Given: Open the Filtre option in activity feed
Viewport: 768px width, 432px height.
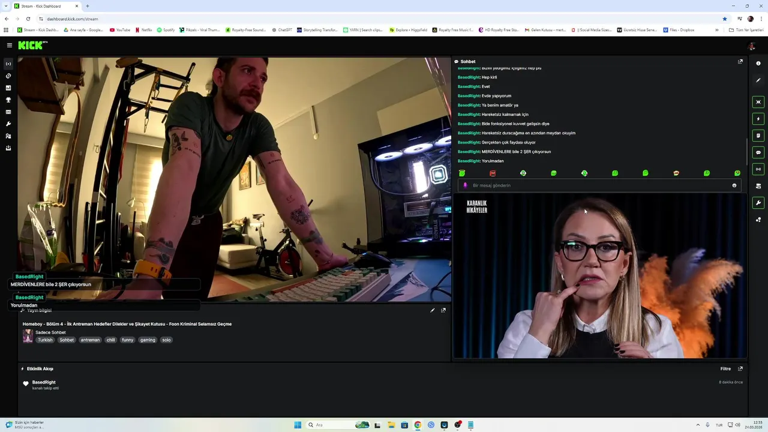Looking at the screenshot, I should pos(725,369).
